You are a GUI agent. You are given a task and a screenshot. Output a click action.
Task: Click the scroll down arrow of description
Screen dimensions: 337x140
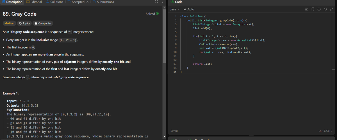click(x=165, y=136)
